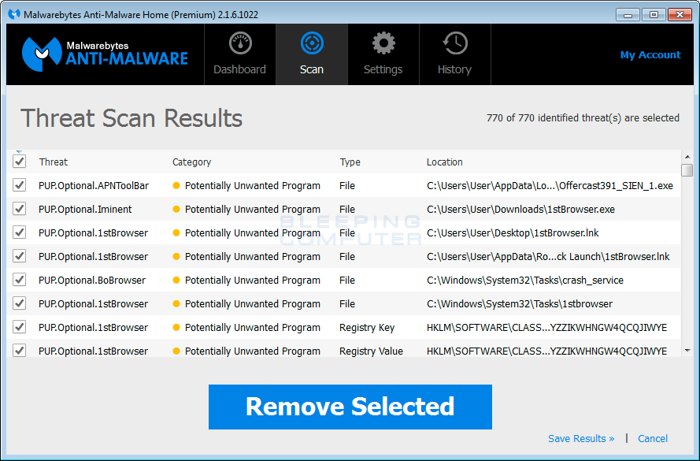Click the 770 of 770 threats selected text

(583, 118)
